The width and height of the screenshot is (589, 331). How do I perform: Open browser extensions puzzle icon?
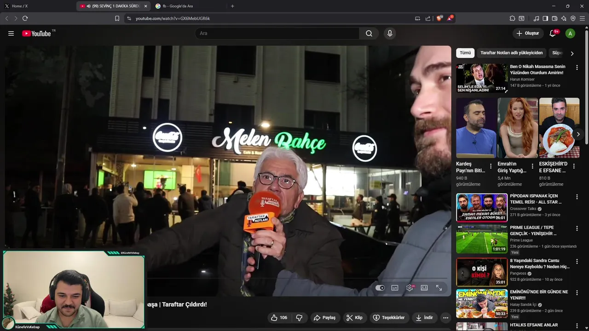(512, 18)
